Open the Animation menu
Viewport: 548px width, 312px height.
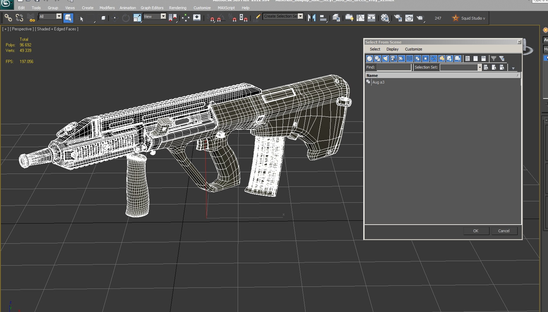(128, 8)
